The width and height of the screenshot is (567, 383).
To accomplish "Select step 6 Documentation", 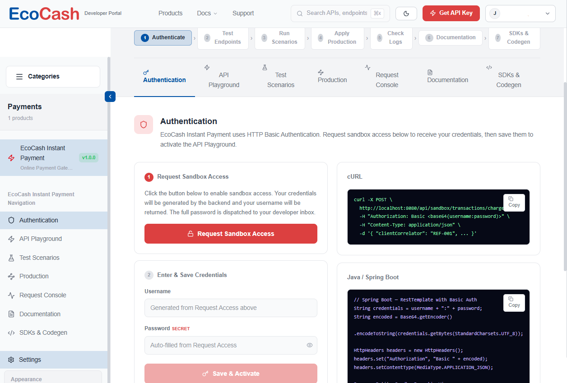I will click(x=450, y=37).
